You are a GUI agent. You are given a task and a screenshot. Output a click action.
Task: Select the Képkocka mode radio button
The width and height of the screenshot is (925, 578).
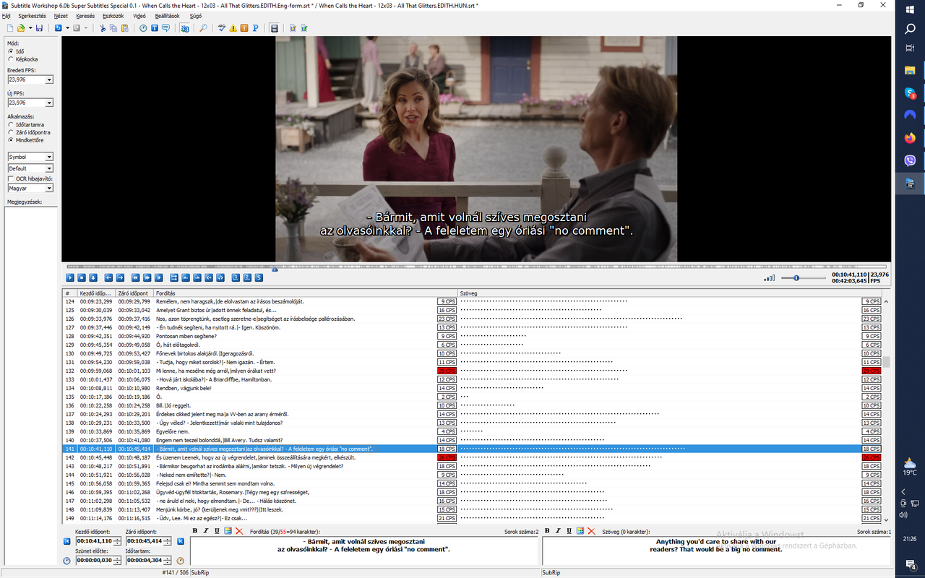(22, 59)
